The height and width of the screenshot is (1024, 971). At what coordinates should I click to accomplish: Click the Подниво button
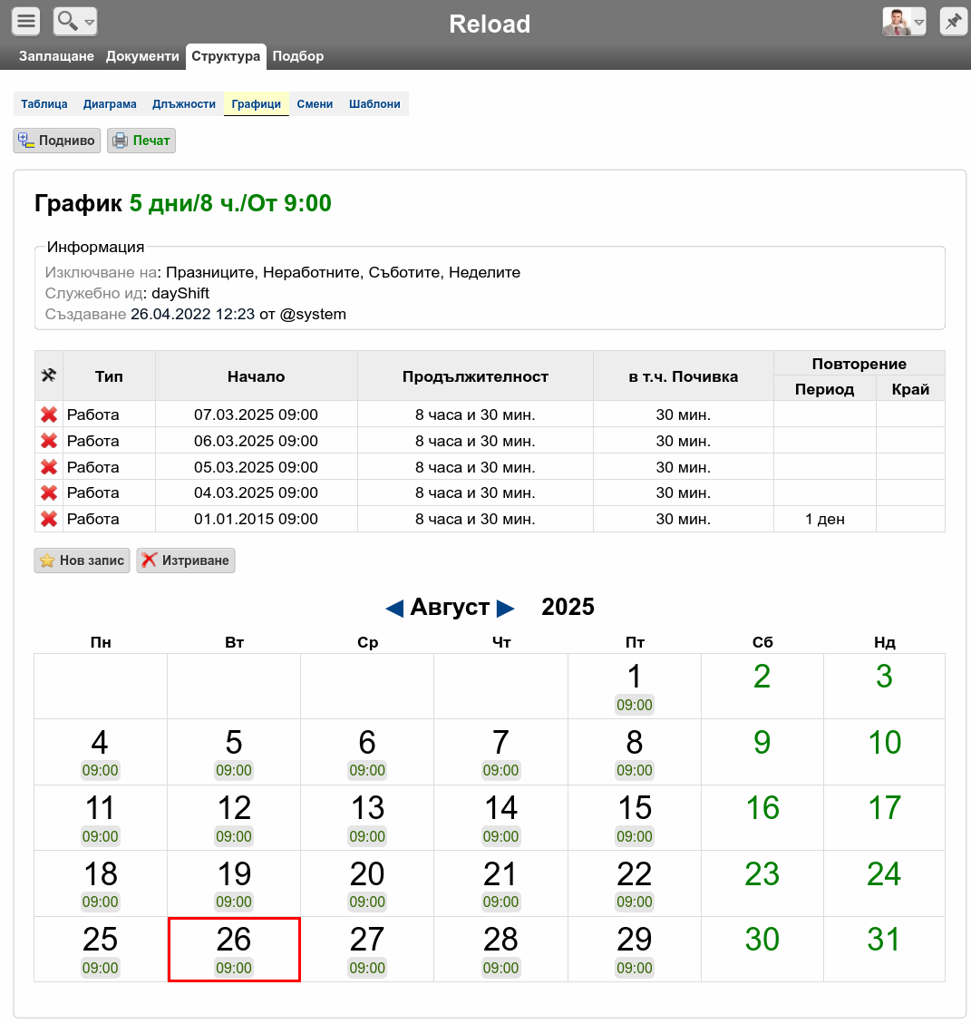click(x=57, y=141)
